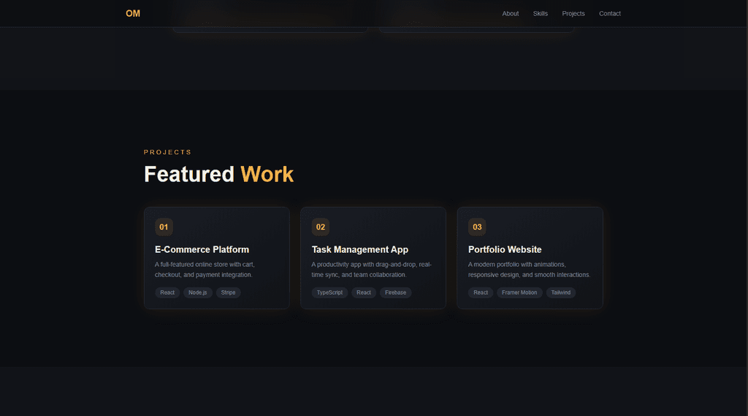Click the React tag under E-Commerce Platform
The width and height of the screenshot is (748, 416).
[167, 292]
